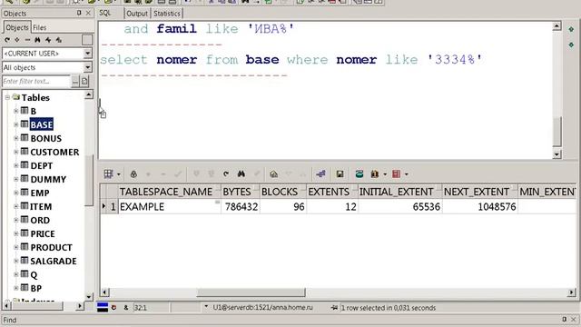This screenshot has height=327, width=581.
Task: Click the TABLESPACE_NAME column header
Action: click(x=170, y=192)
